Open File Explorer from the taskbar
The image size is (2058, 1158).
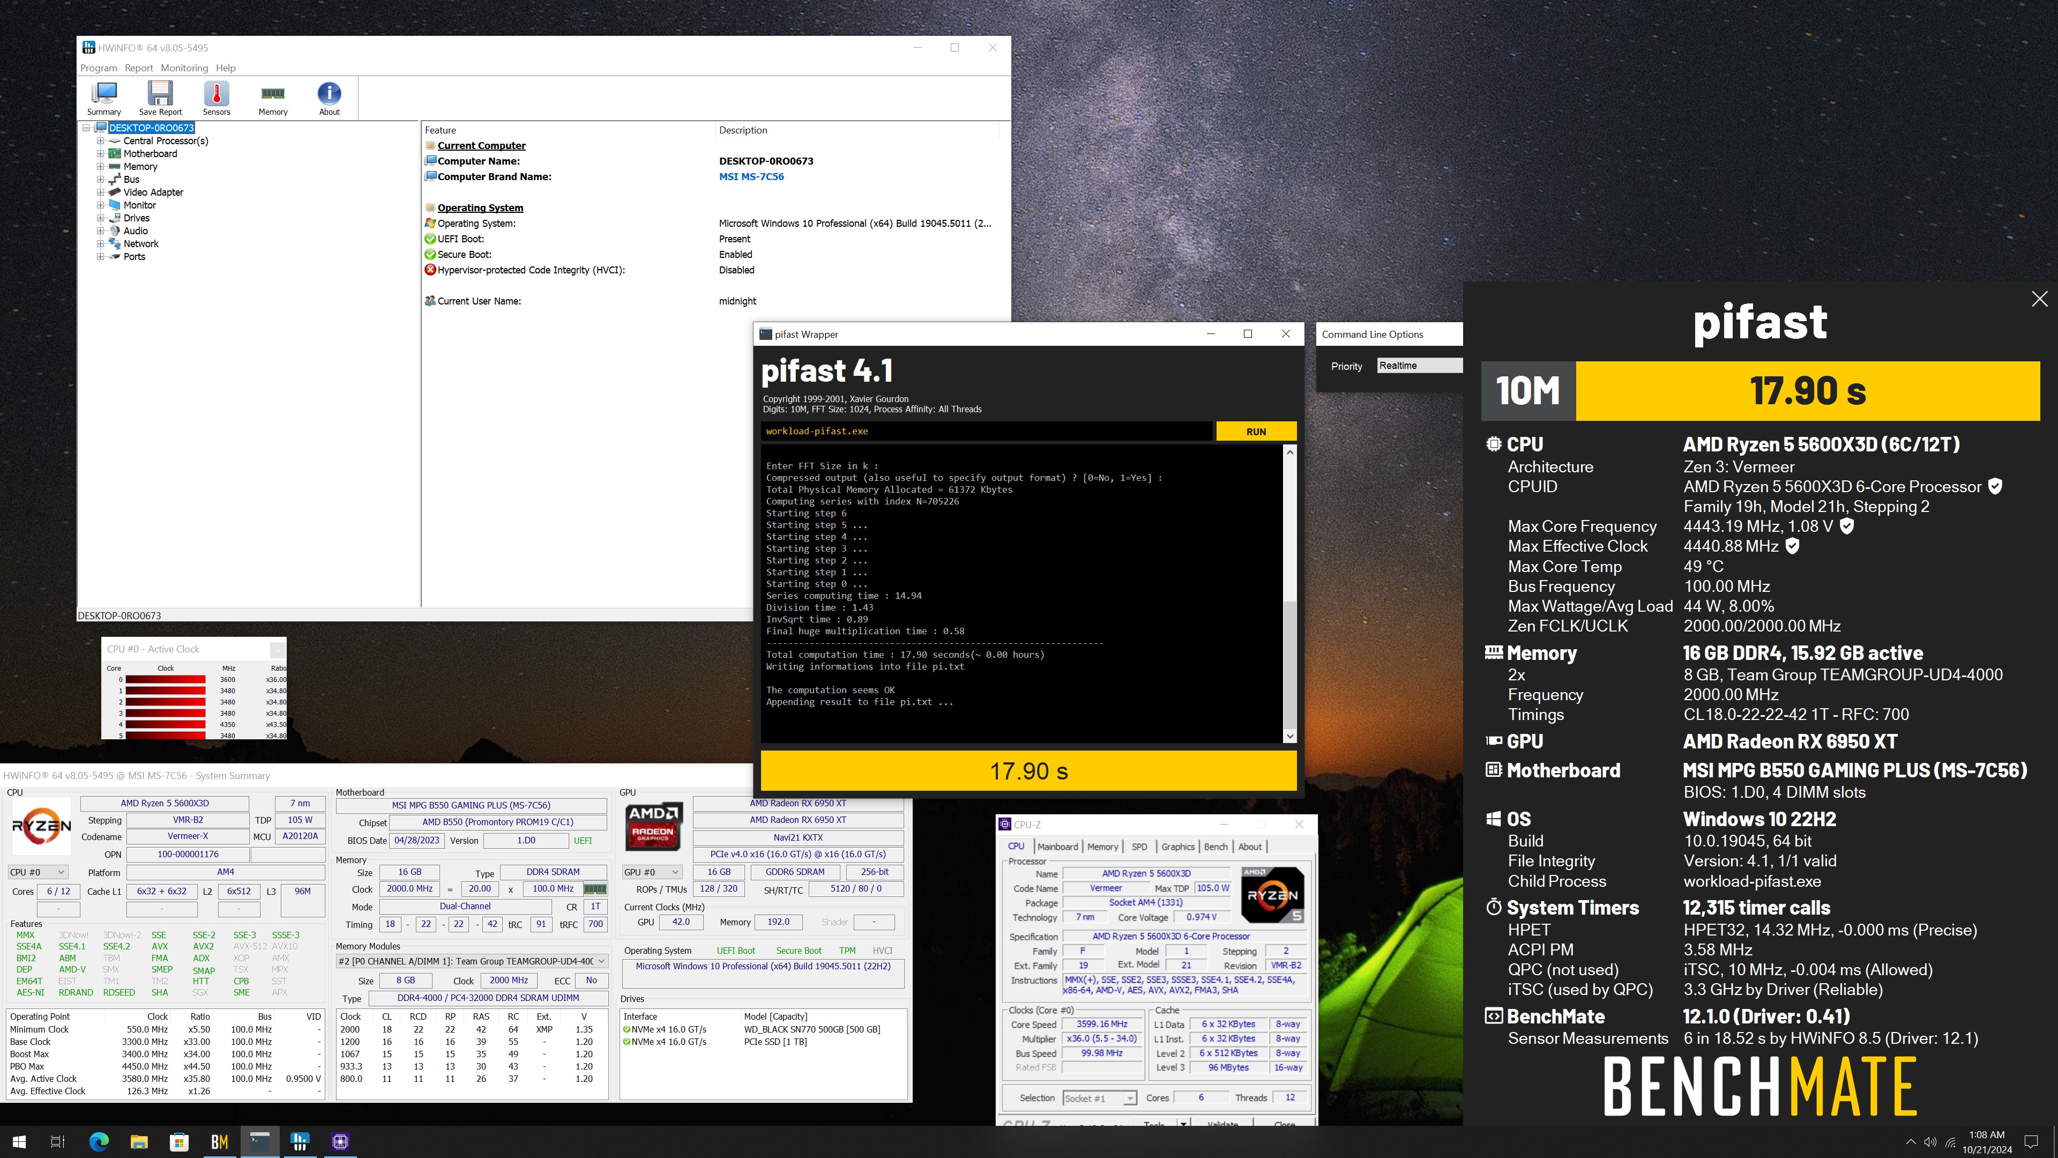click(139, 1141)
